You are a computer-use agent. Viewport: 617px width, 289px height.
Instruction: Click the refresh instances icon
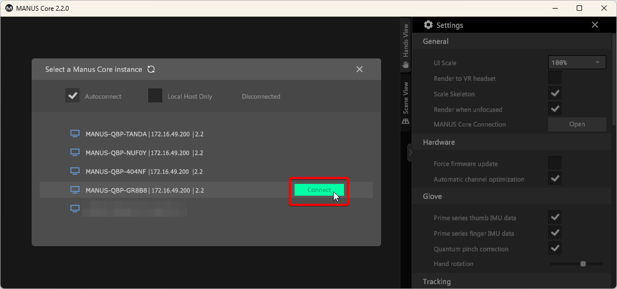151,69
